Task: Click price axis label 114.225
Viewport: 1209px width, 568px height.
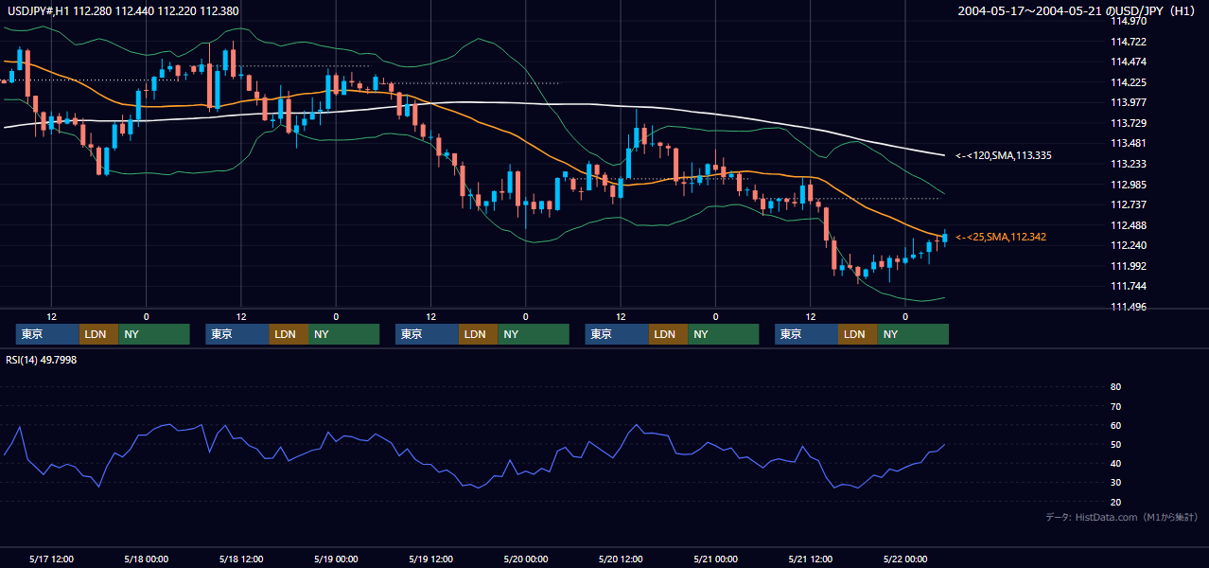Action: pos(1128,82)
